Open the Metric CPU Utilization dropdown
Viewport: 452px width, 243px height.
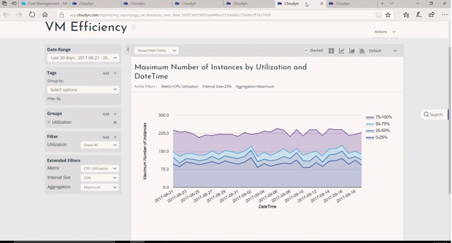click(x=100, y=168)
